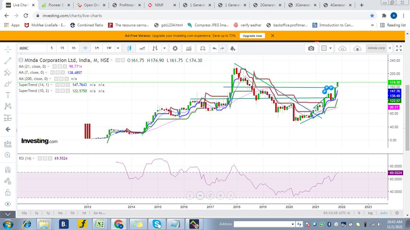The width and height of the screenshot is (410, 230).
Task: Open the RSI (14) dropdown arrow
Action: (35, 158)
